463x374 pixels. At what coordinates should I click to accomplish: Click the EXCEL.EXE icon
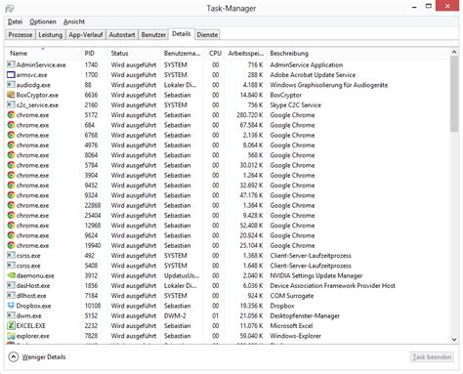pyautogui.click(x=11, y=326)
